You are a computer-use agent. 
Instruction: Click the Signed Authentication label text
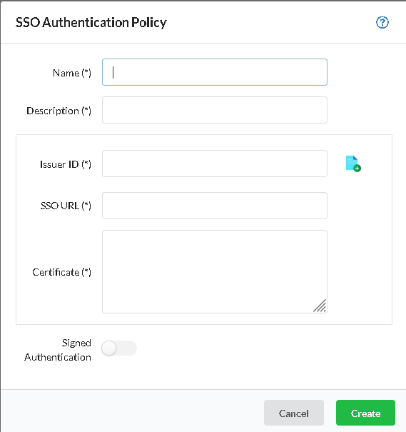tap(58, 350)
